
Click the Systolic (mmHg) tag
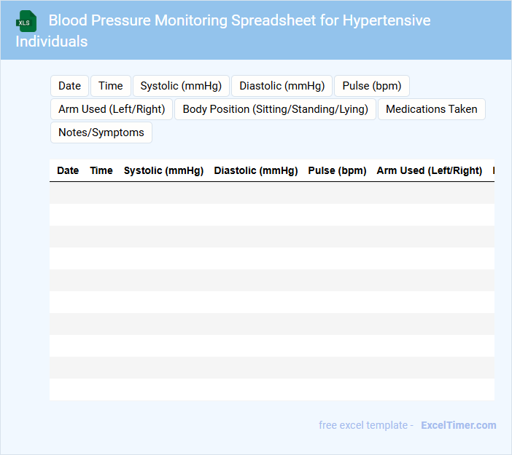click(x=181, y=86)
